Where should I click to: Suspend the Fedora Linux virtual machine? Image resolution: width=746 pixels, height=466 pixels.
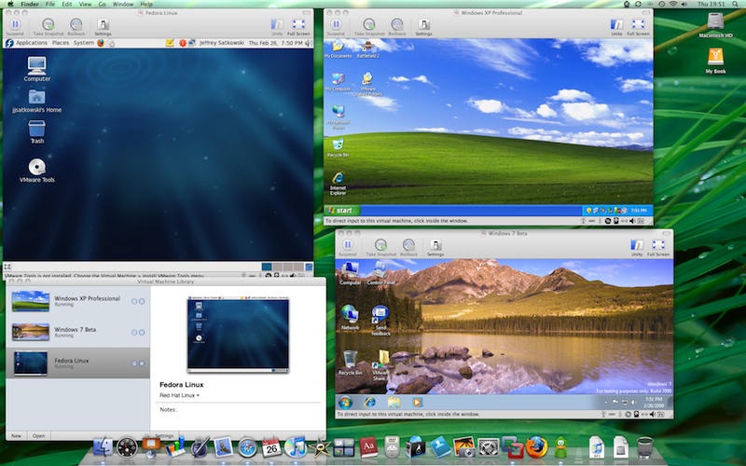point(15,27)
